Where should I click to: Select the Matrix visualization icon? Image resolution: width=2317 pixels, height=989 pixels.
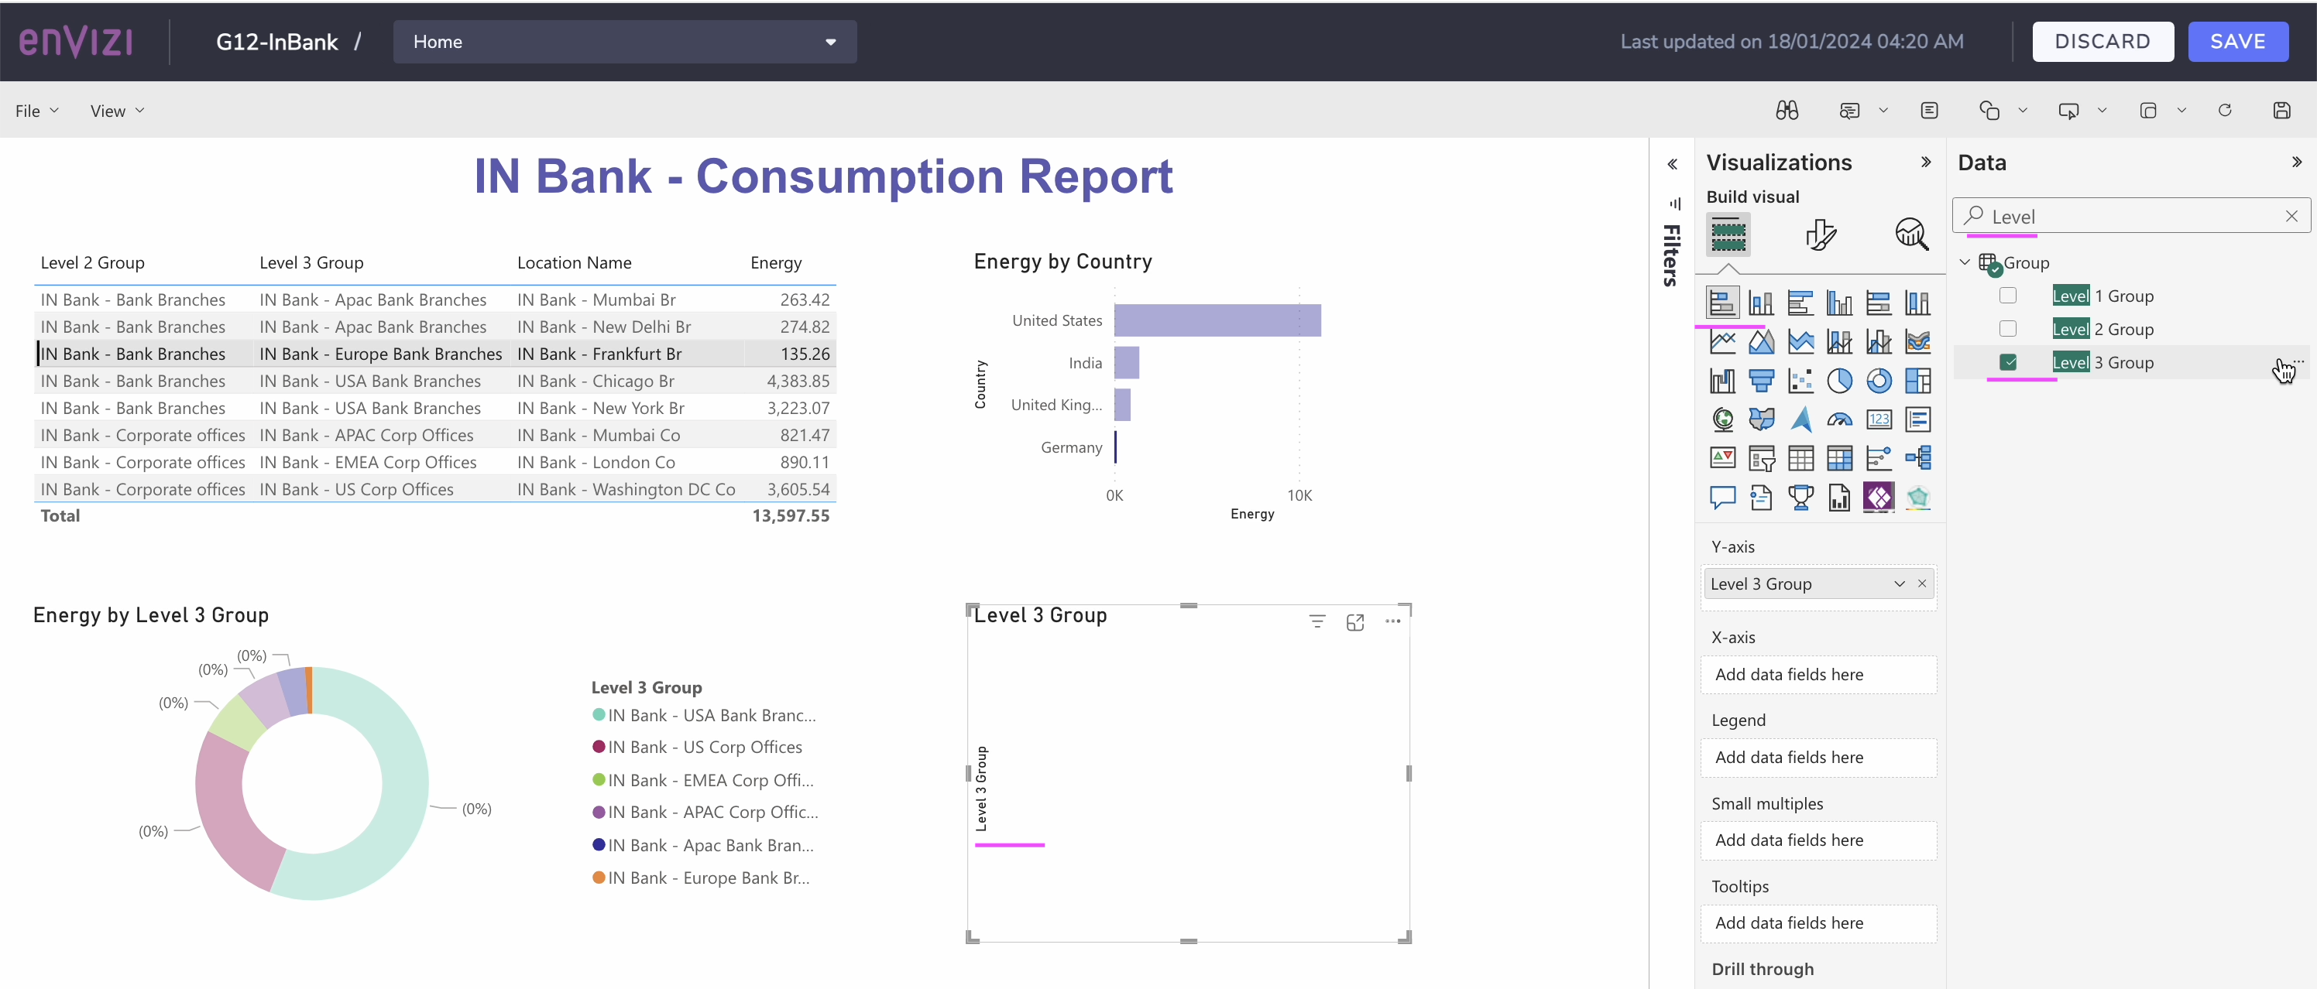[x=1840, y=457]
